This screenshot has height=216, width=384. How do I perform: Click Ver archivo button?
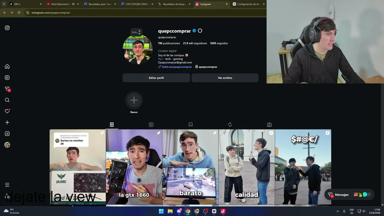(x=225, y=78)
